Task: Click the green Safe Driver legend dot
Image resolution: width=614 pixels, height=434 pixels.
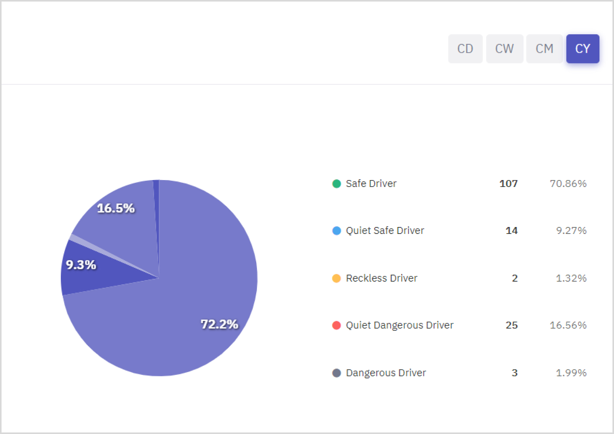Action: (336, 184)
